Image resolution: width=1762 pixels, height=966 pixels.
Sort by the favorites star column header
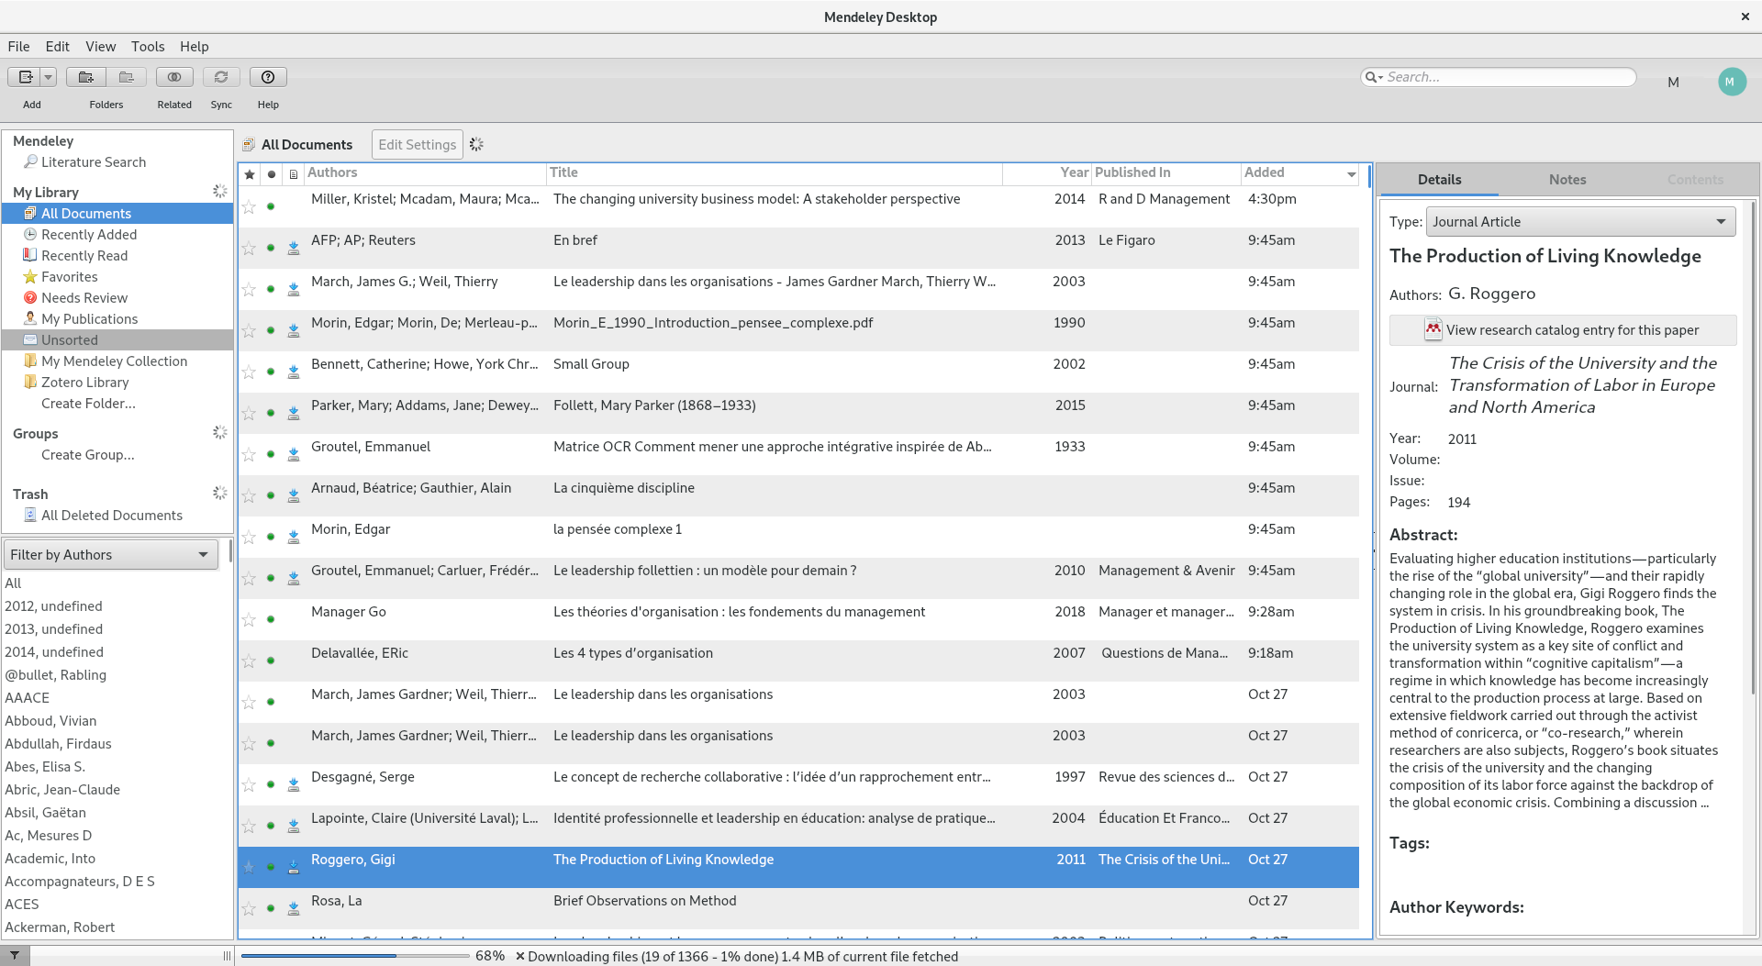[x=250, y=174]
